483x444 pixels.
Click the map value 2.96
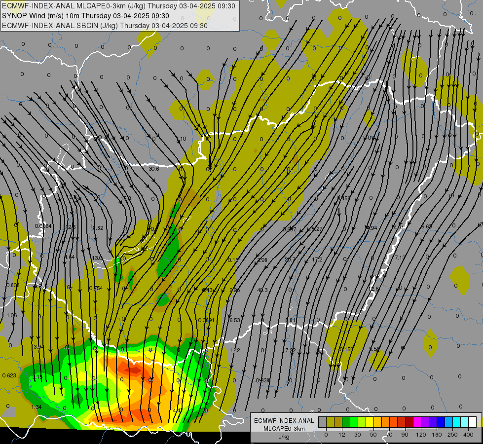coord(235,290)
